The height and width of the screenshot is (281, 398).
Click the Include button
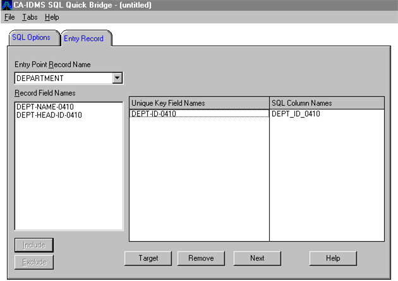[34, 245]
